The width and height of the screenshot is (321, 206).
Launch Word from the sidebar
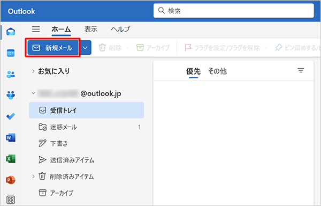(11, 138)
